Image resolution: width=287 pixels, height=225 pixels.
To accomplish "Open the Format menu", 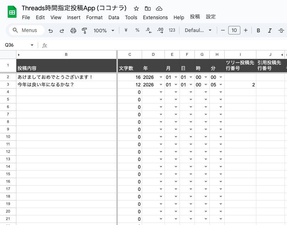I will click(94, 17).
